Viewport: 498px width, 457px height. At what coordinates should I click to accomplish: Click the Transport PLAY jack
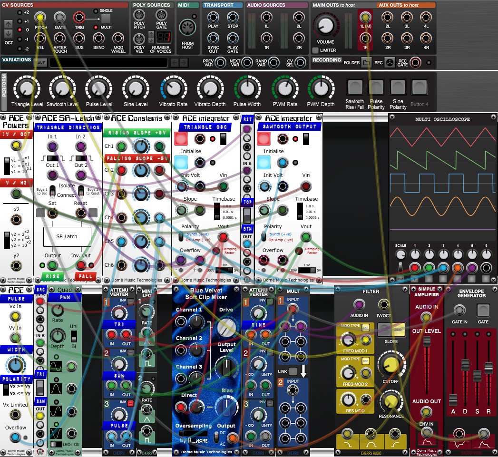(x=213, y=17)
